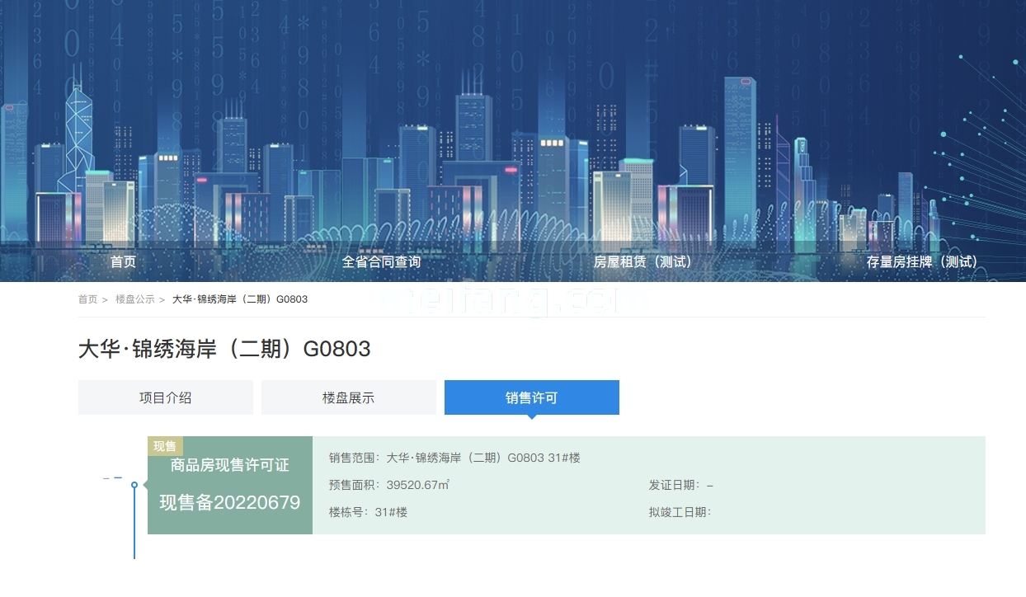Click the 发证日期 field
Image resolution: width=1026 pixels, height=597 pixels.
click(x=680, y=485)
